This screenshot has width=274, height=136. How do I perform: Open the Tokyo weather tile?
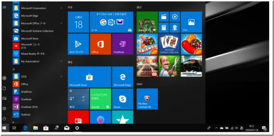78,99
